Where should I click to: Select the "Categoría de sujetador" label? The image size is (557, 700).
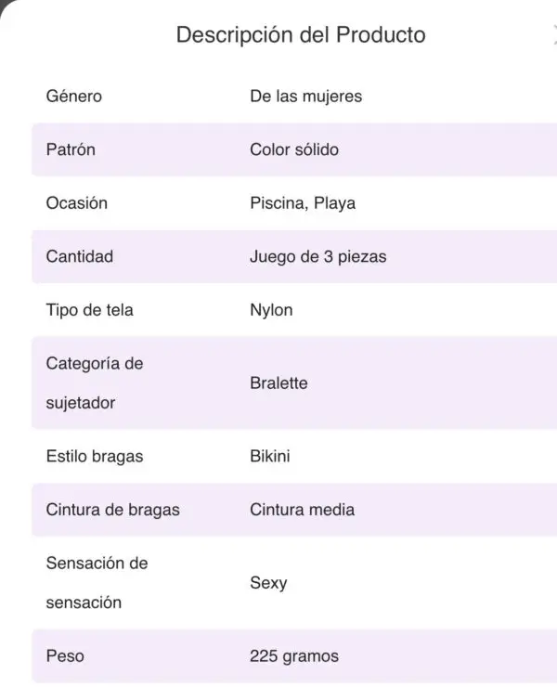pos(94,383)
